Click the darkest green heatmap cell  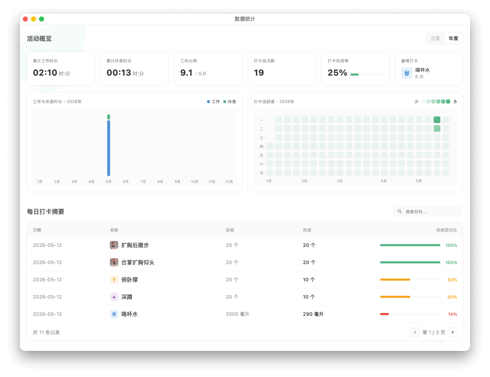click(437, 120)
